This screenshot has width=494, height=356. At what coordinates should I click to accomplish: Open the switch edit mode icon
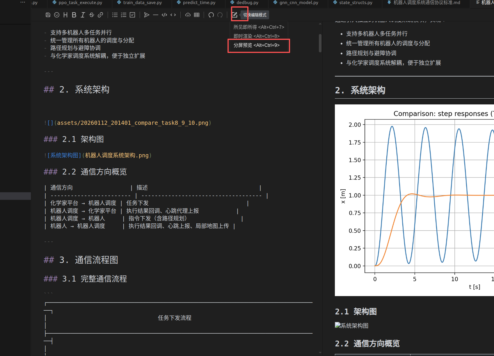click(235, 15)
